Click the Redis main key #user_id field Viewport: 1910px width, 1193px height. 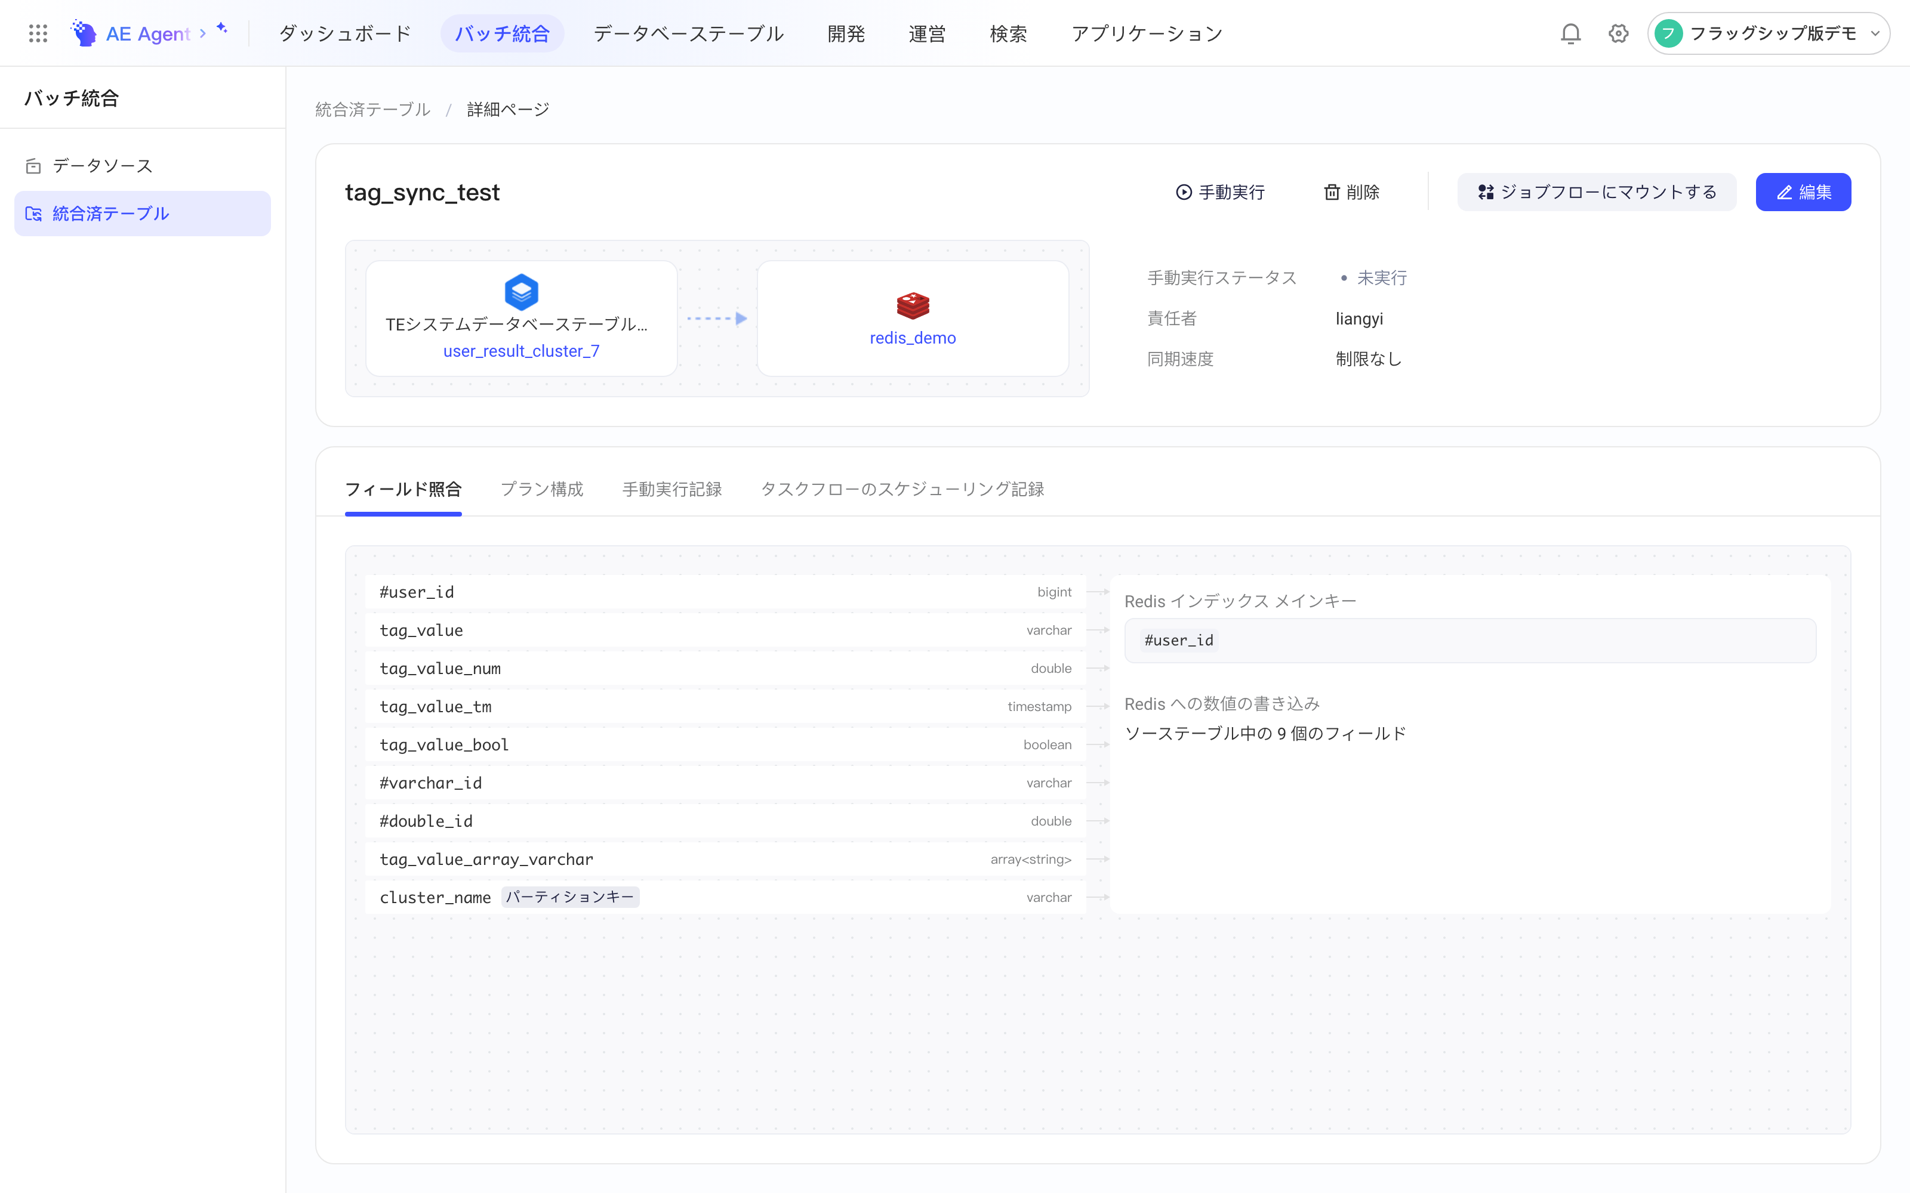pyautogui.click(x=1470, y=640)
